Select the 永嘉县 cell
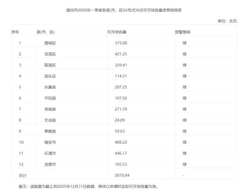Viewport: 245px width, 194px height. (x=50, y=87)
